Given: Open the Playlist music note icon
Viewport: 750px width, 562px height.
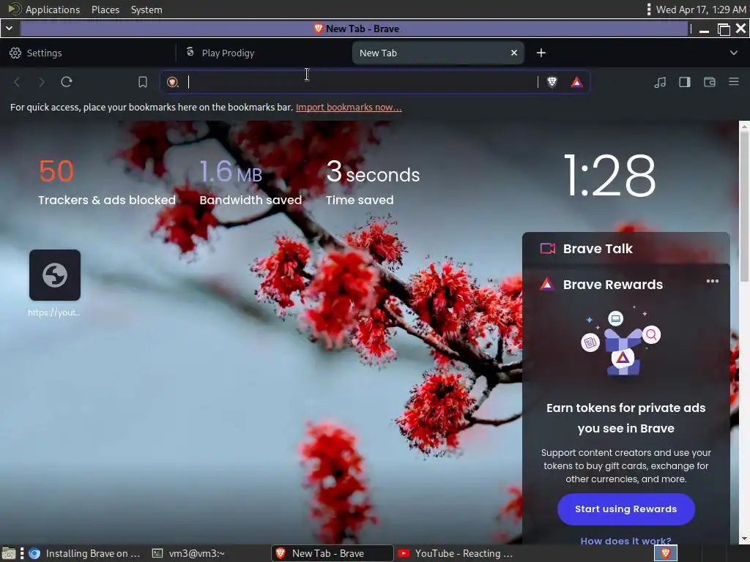Looking at the screenshot, I should tap(660, 82).
